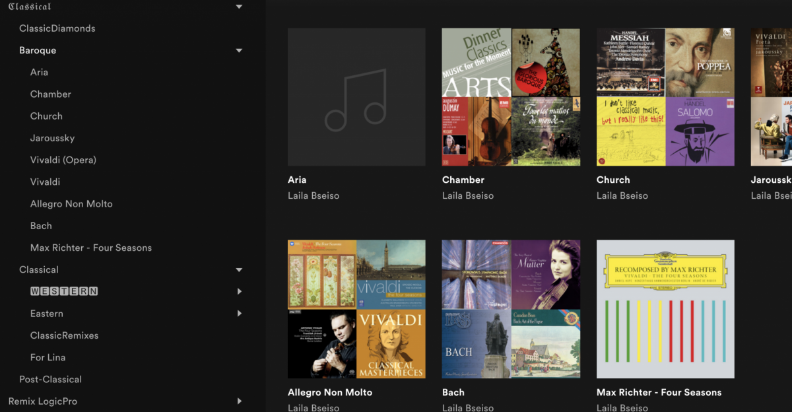Expand the Eastern folder arrow

tap(239, 313)
